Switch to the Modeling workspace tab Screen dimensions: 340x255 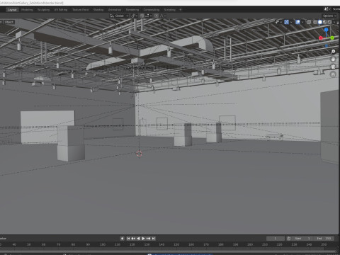click(27, 10)
